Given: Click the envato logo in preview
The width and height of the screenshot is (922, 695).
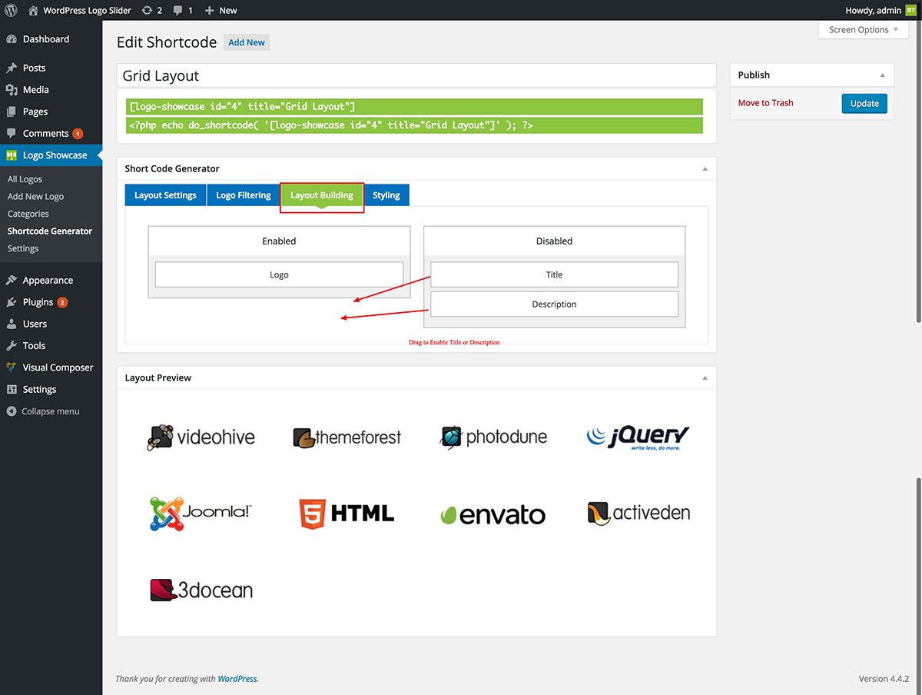Looking at the screenshot, I should click(x=493, y=514).
